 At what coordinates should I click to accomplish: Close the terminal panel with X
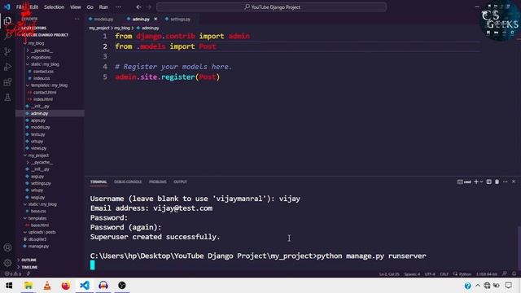(514, 181)
